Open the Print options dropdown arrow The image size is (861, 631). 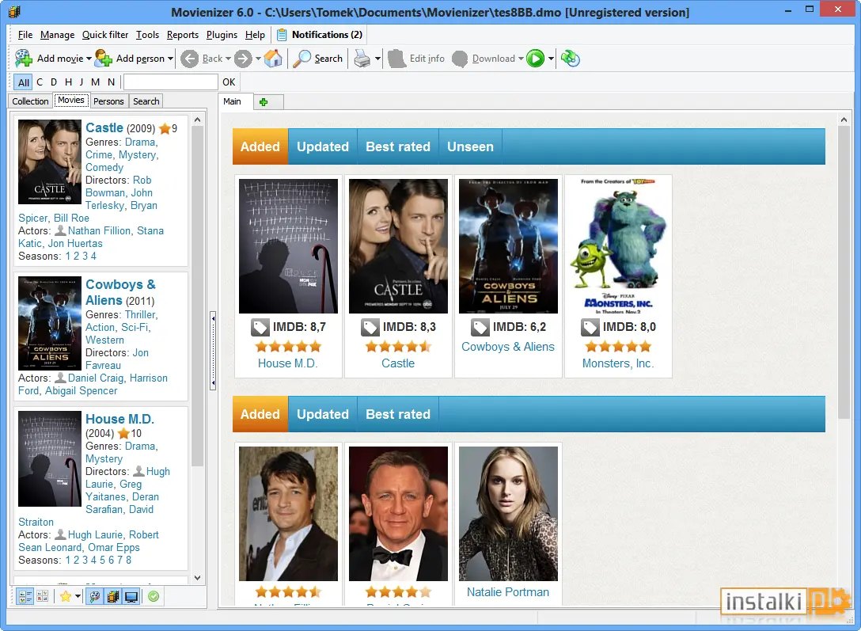(377, 59)
